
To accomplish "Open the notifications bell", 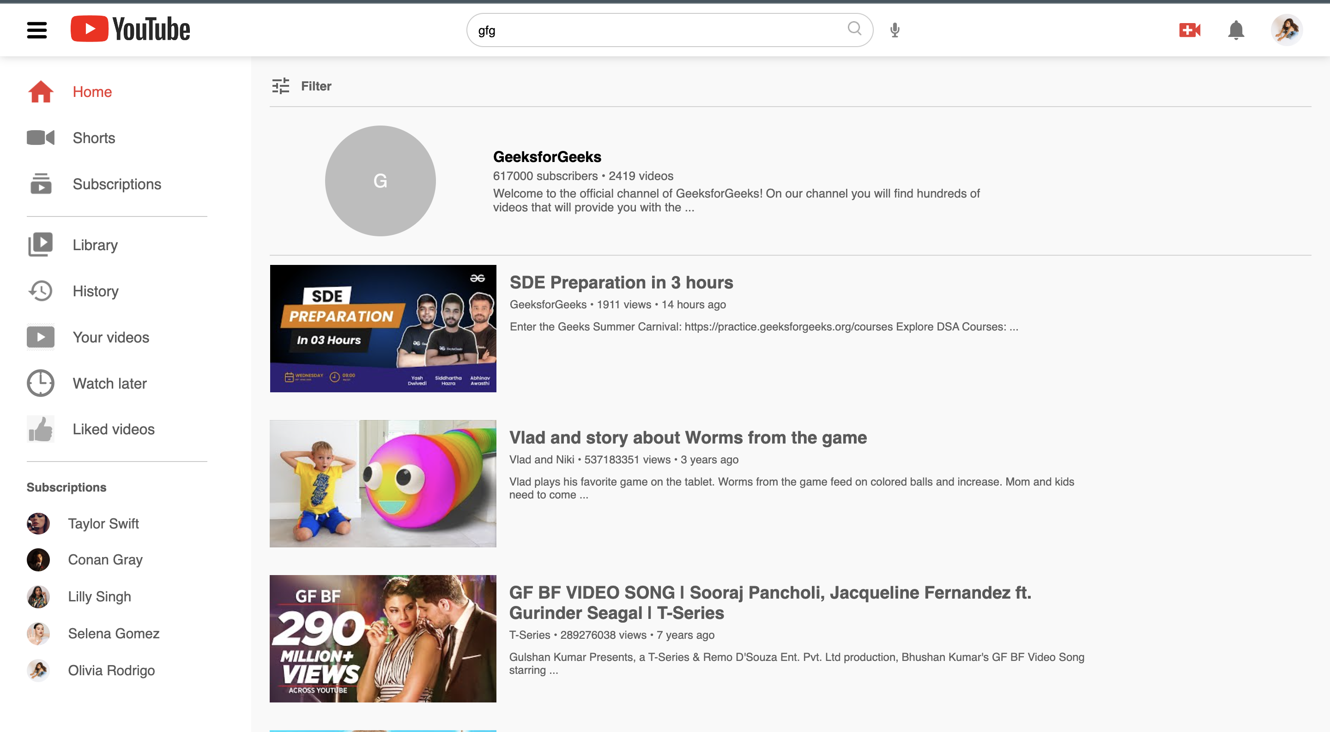I will pyautogui.click(x=1236, y=30).
